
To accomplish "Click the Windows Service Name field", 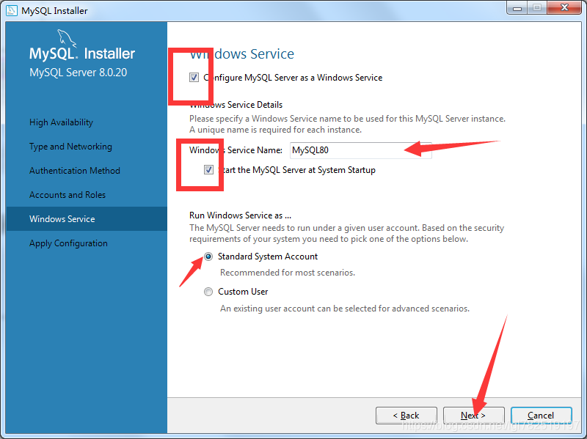I will (x=360, y=150).
